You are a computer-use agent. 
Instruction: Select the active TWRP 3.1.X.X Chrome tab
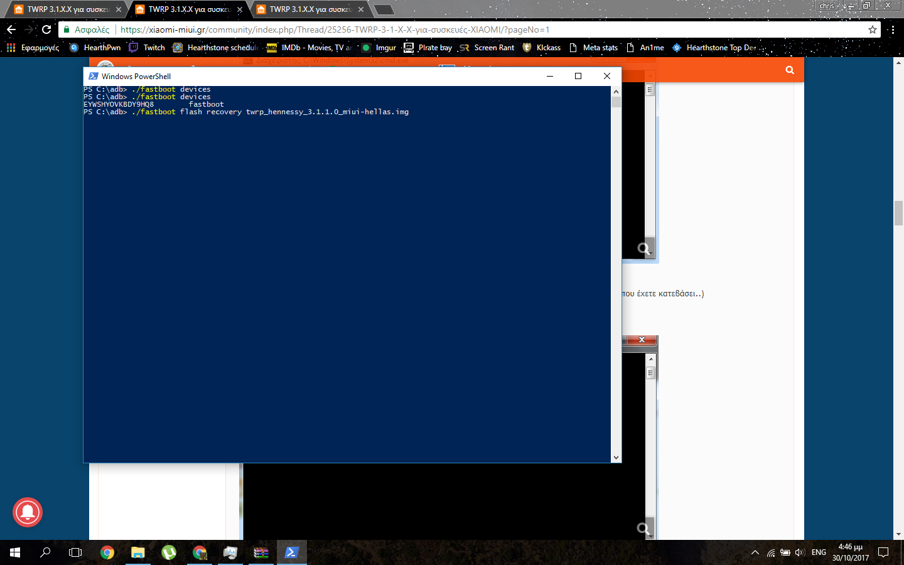[188, 9]
